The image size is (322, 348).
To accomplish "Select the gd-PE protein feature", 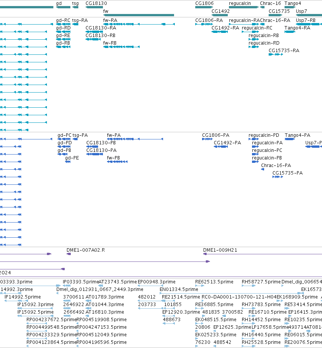I will pyautogui.click(x=68, y=162).
